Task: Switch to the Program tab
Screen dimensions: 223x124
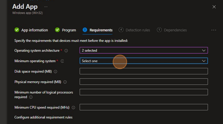Action: tap(69, 30)
